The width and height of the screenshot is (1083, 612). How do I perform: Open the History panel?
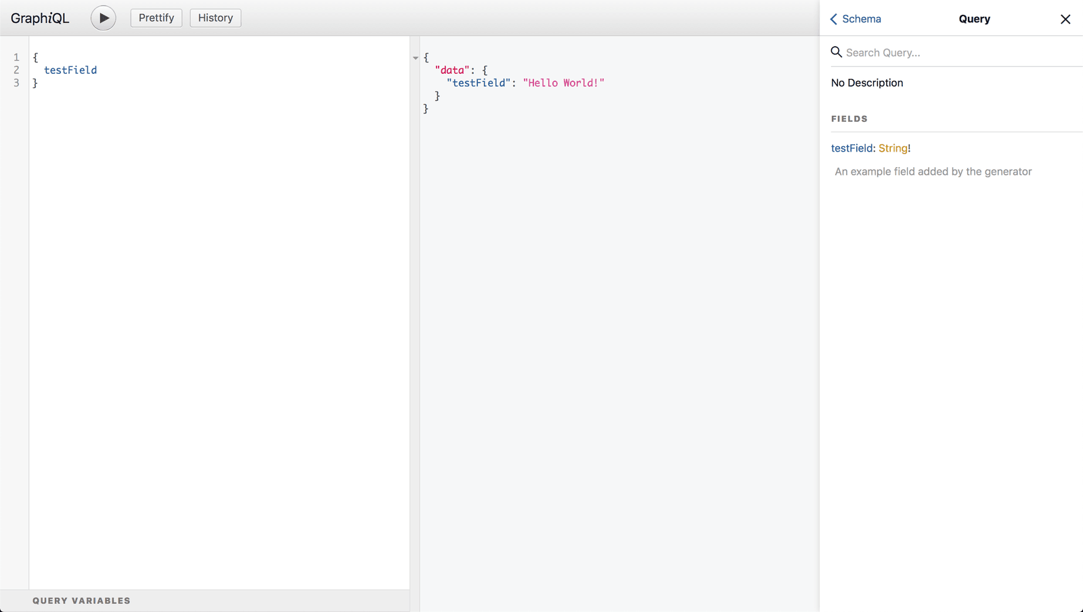pos(215,18)
